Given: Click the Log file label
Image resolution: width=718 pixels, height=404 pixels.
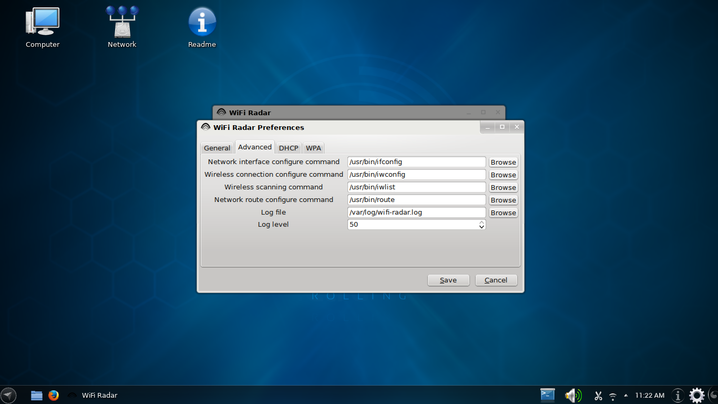Looking at the screenshot, I should click(x=273, y=212).
